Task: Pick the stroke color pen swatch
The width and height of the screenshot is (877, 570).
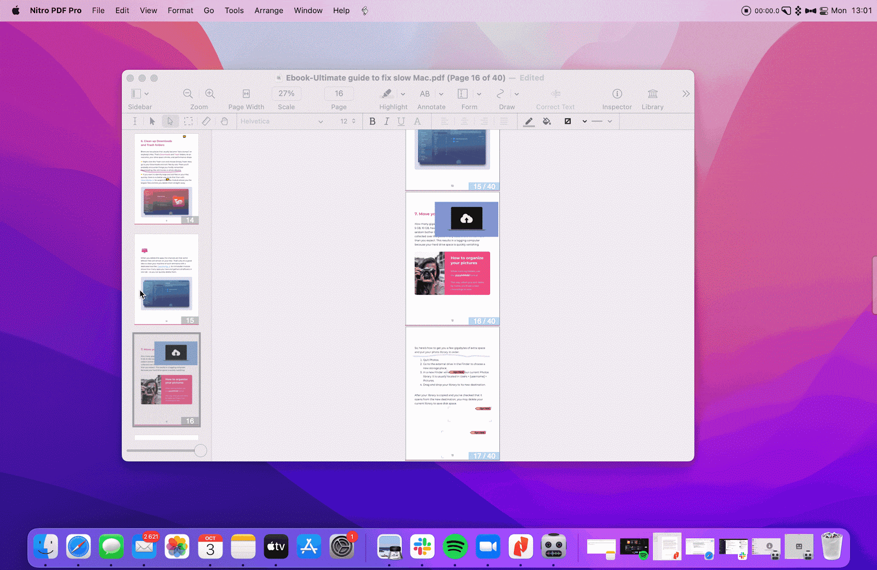Action: pos(528,122)
